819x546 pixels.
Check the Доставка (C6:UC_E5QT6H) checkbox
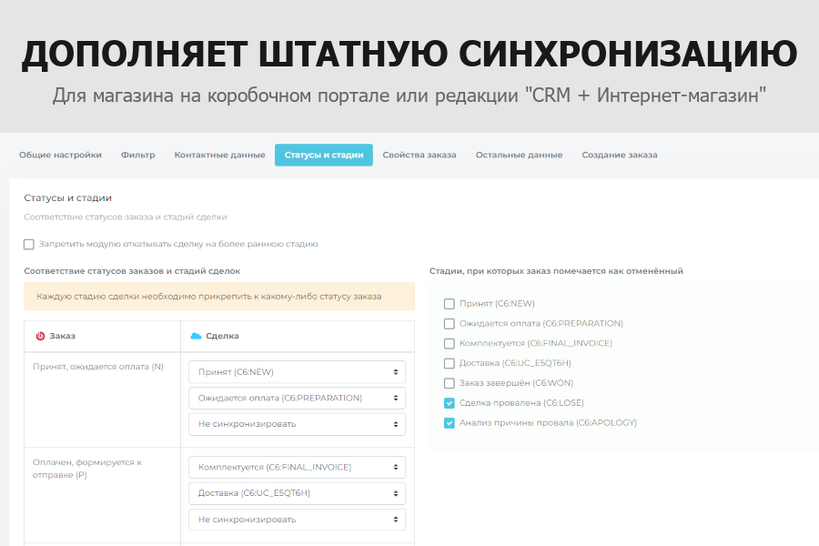click(449, 363)
